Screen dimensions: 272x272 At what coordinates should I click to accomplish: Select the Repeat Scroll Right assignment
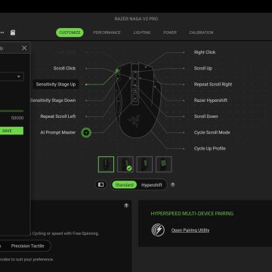point(213,85)
